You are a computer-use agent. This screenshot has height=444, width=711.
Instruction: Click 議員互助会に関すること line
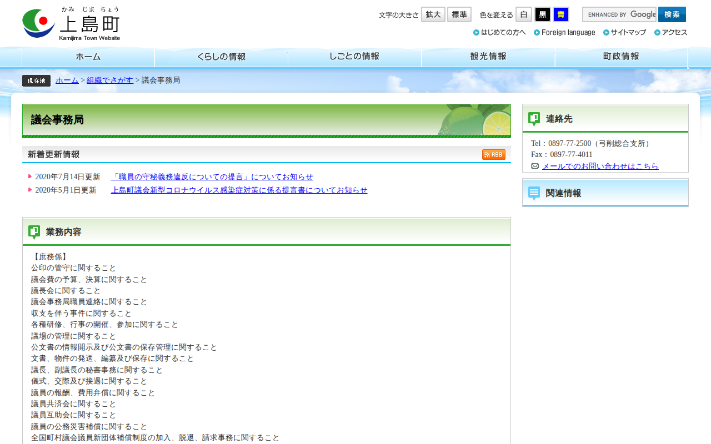coord(74,415)
